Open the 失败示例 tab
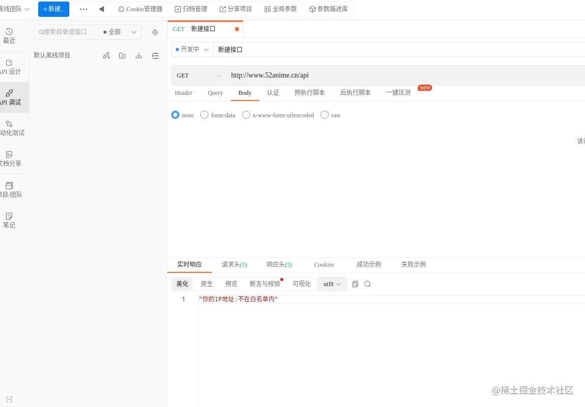The height and width of the screenshot is (407, 585). (413, 264)
